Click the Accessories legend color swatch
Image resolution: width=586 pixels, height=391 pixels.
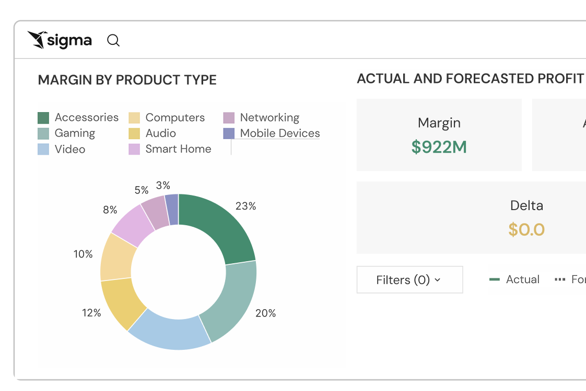43,118
